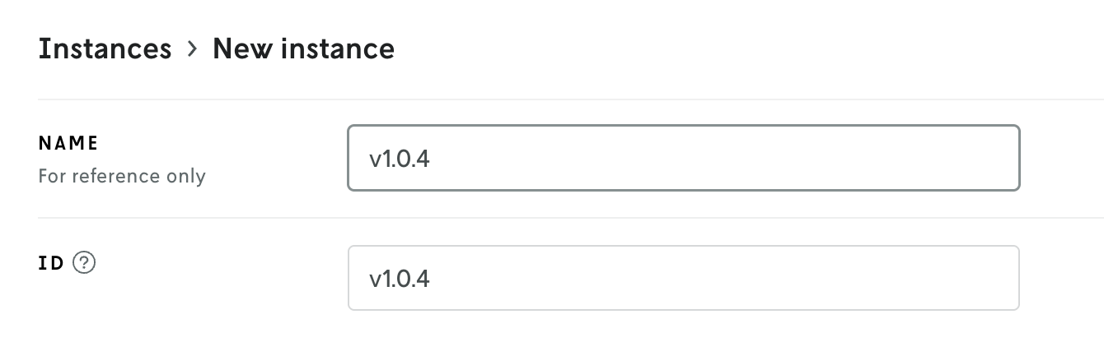Click the breadcrumb chevron separator arrow
The image size is (1104, 342).
(192, 49)
